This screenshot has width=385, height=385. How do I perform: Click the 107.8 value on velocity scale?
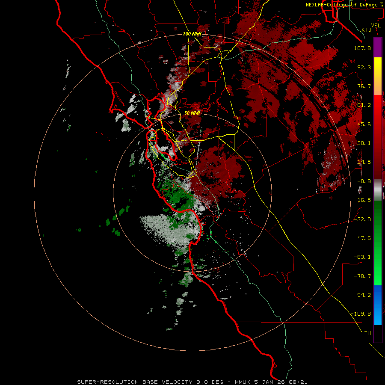(362, 48)
